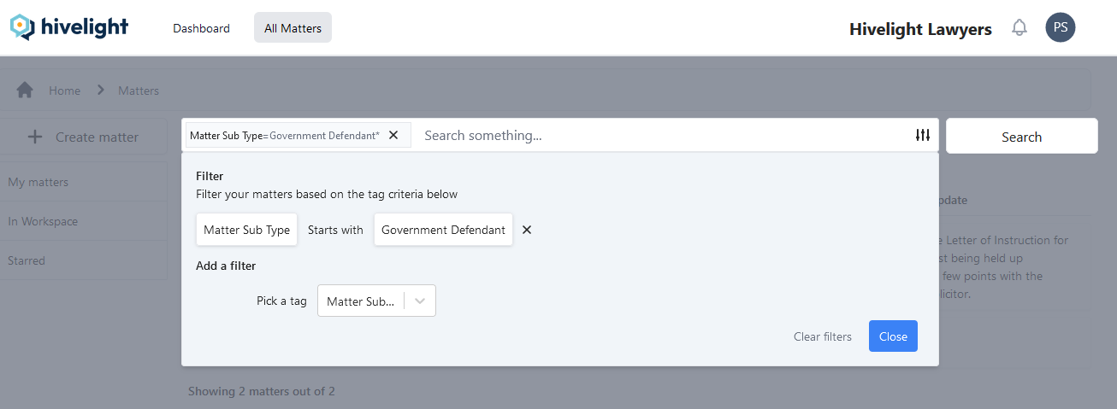Click the Government Defendant value box
Viewport: 1117px width, 409px height.
[443, 230]
